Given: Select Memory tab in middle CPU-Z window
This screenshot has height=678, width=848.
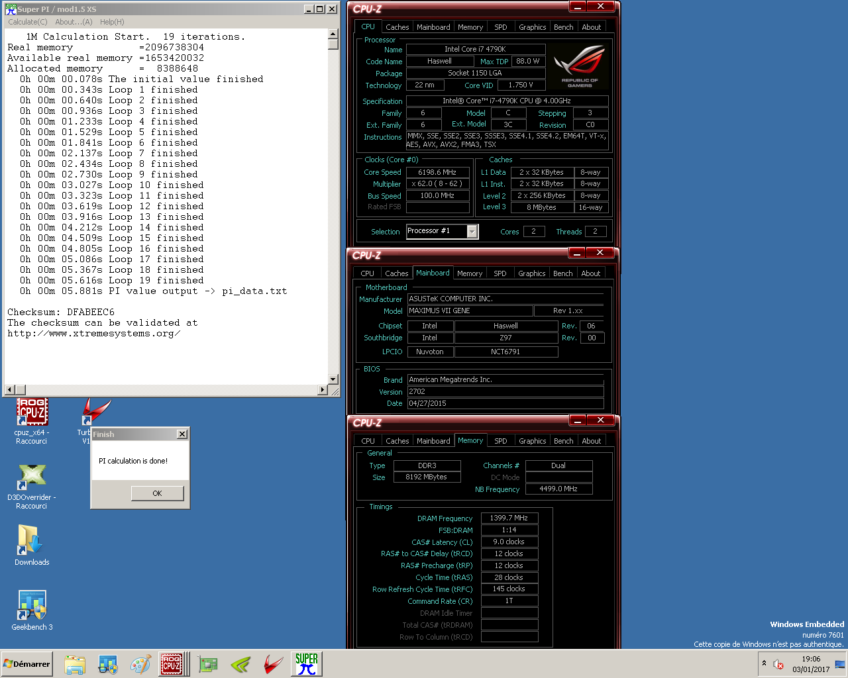Looking at the screenshot, I should click(x=470, y=273).
